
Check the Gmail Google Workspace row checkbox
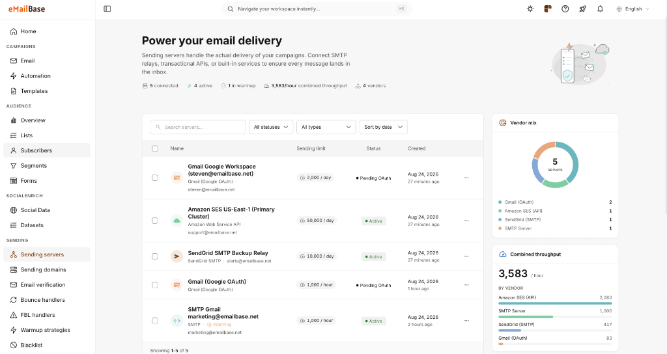[155, 178]
